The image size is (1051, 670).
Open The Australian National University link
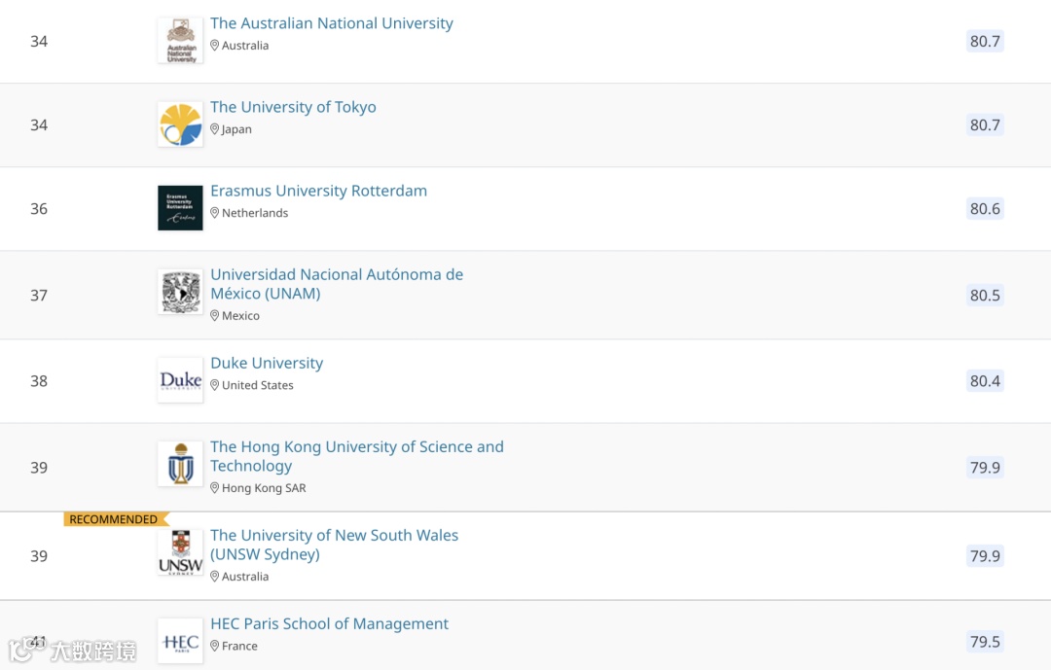(332, 23)
